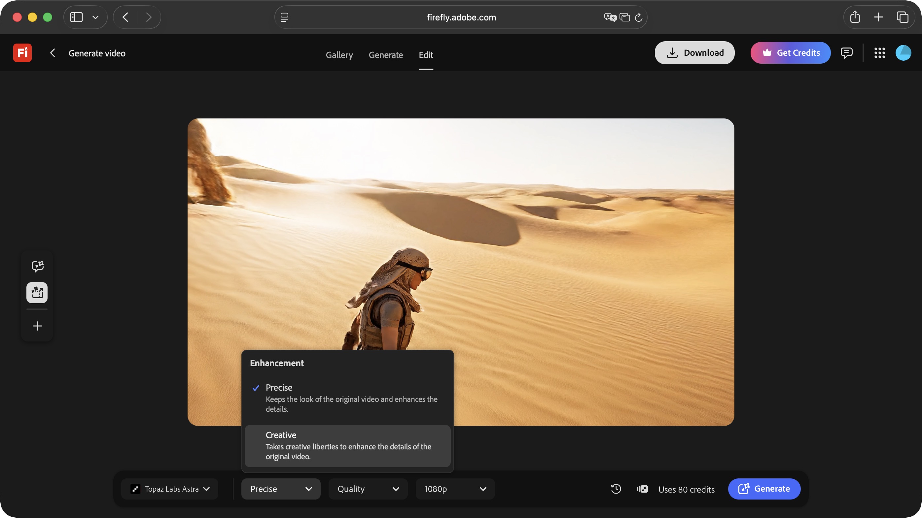Image resolution: width=922 pixels, height=518 pixels.
Task: Click the translate icon in address bar
Action: 610,17
